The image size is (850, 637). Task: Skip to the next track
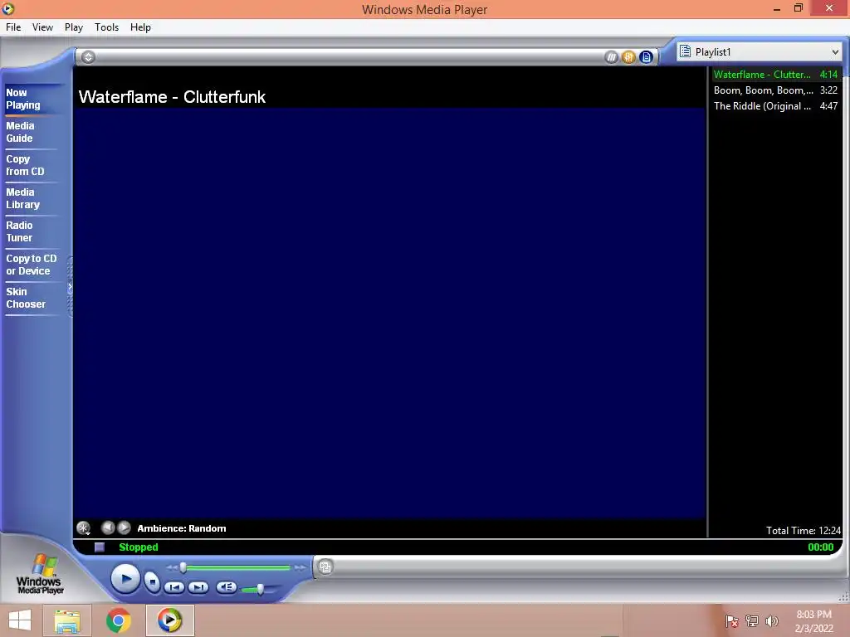[198, 587]
